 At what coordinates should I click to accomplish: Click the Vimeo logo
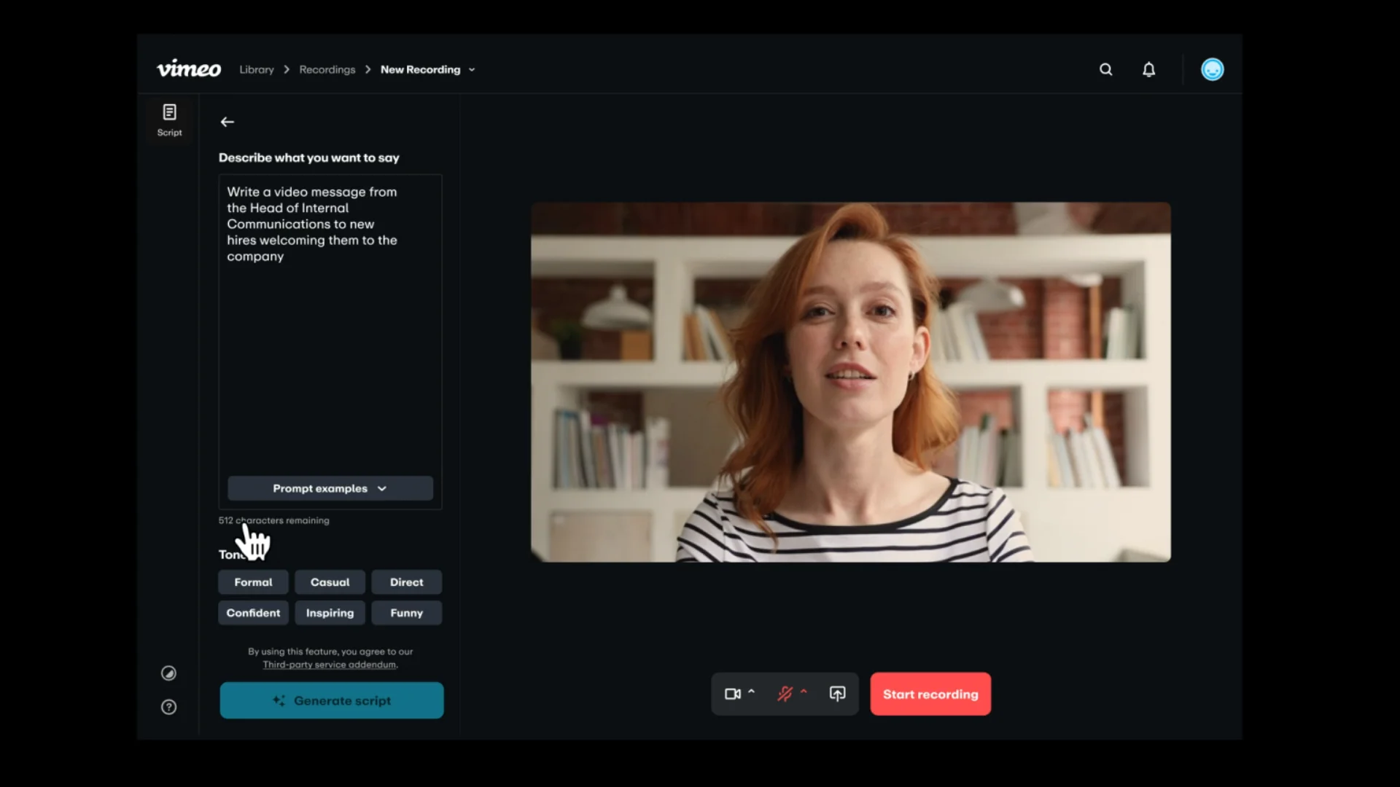point(189,68)
